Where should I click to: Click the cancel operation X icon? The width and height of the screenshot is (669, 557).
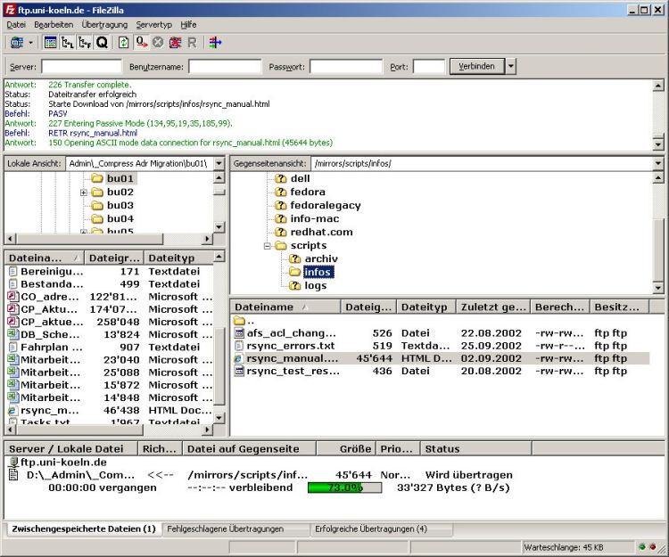tap(158, 43)
